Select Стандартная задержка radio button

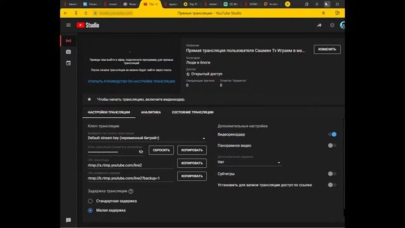90,201
